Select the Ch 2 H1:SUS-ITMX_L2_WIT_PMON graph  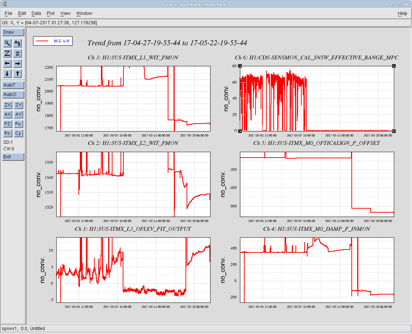[x=133, y=184]
